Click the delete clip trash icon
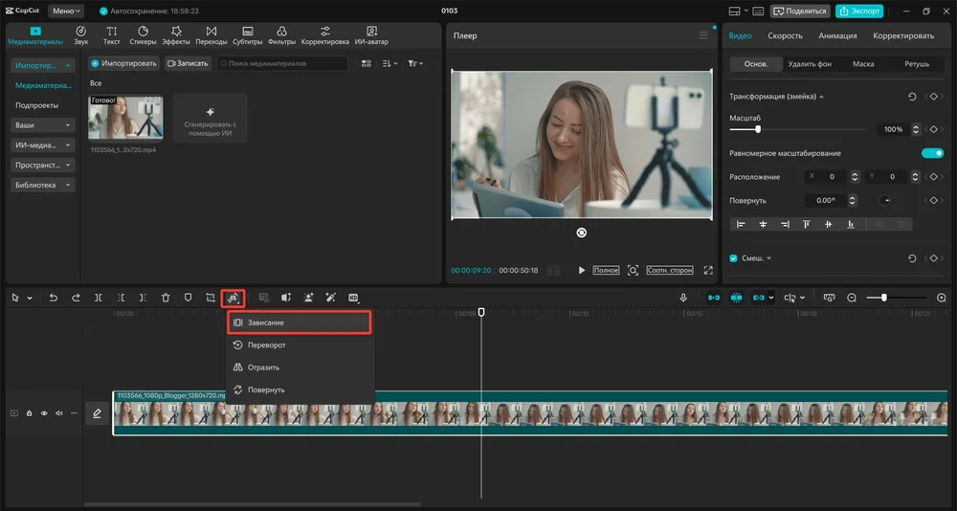The height and width of the screenshot is (511, 957). (x=166, y=298)
